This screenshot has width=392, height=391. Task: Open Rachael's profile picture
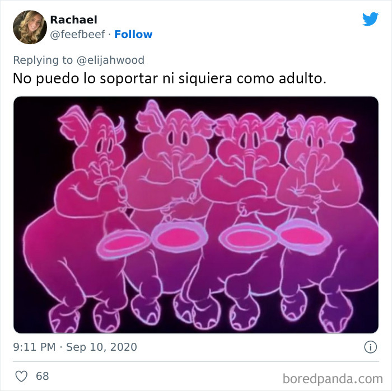(30, 27)
